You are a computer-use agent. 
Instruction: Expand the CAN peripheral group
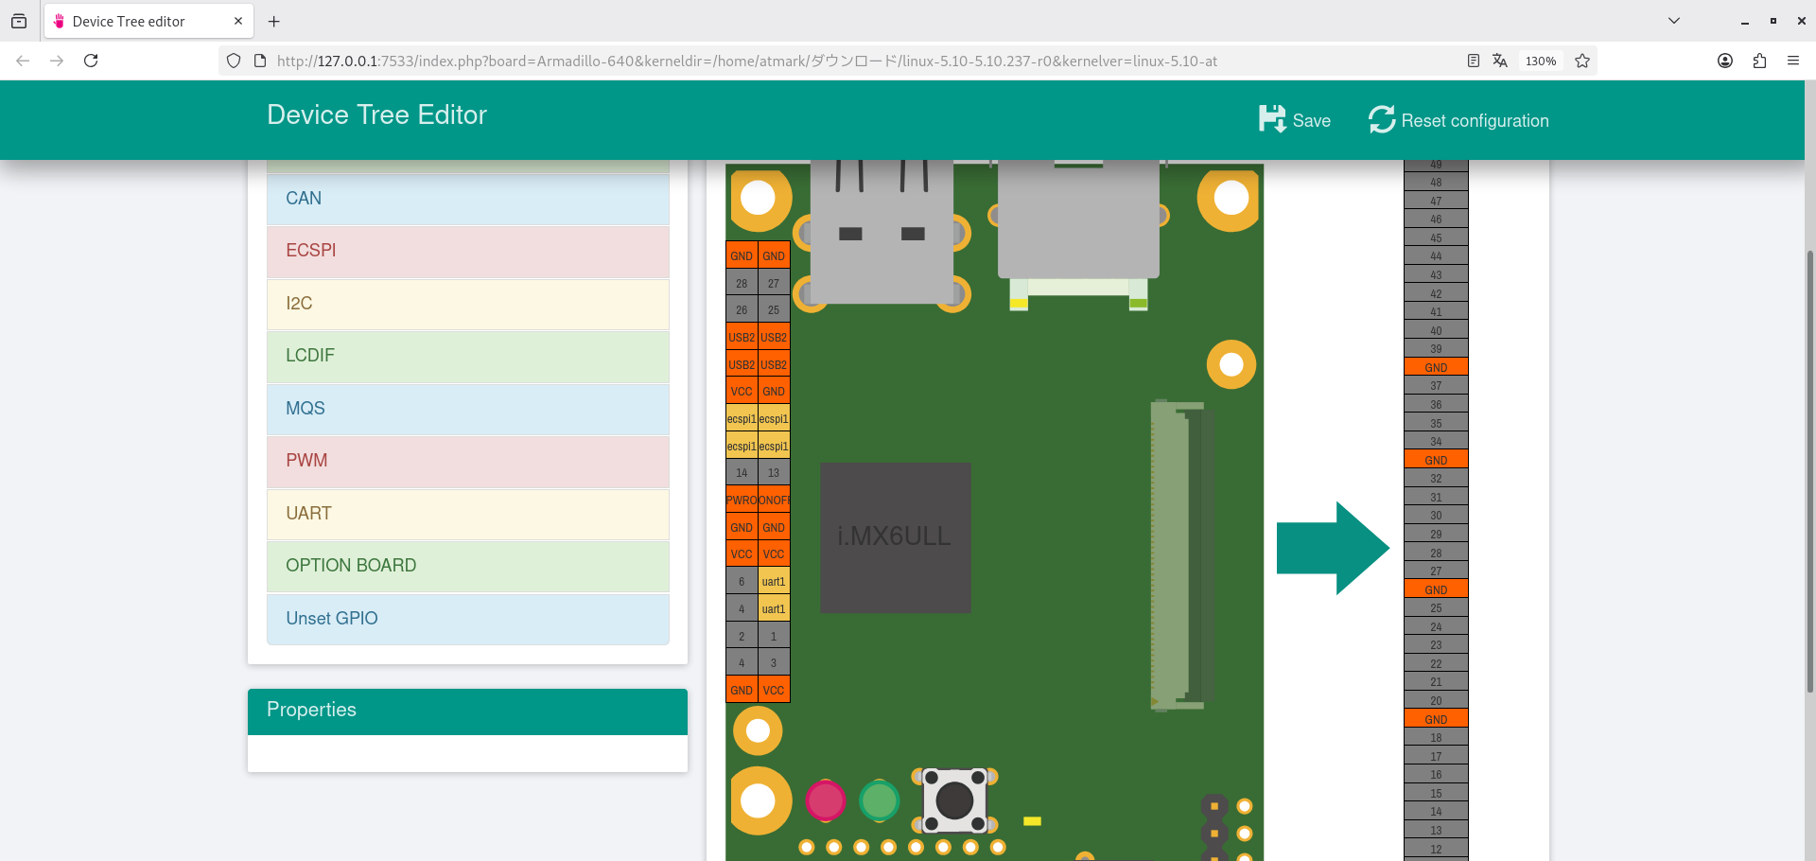[x=467, y=199]
